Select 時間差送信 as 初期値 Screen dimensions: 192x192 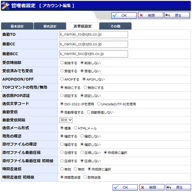[62, 177]
